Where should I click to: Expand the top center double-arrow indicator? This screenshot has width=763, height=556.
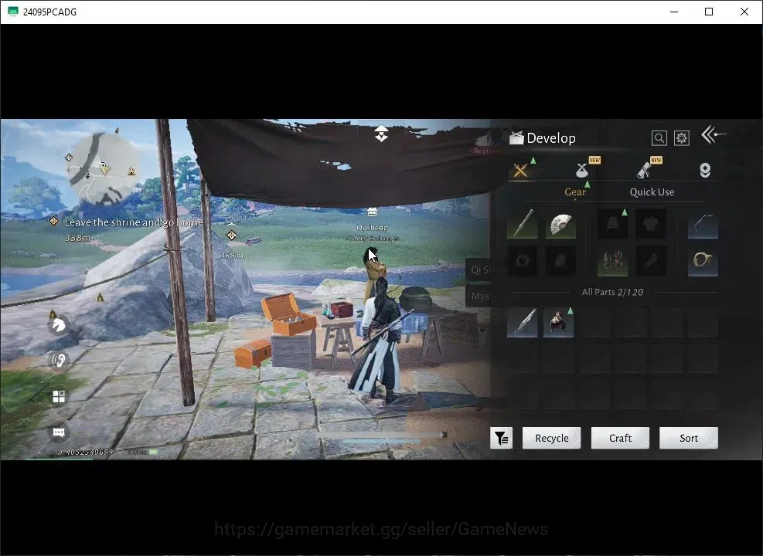coord(381,133)
